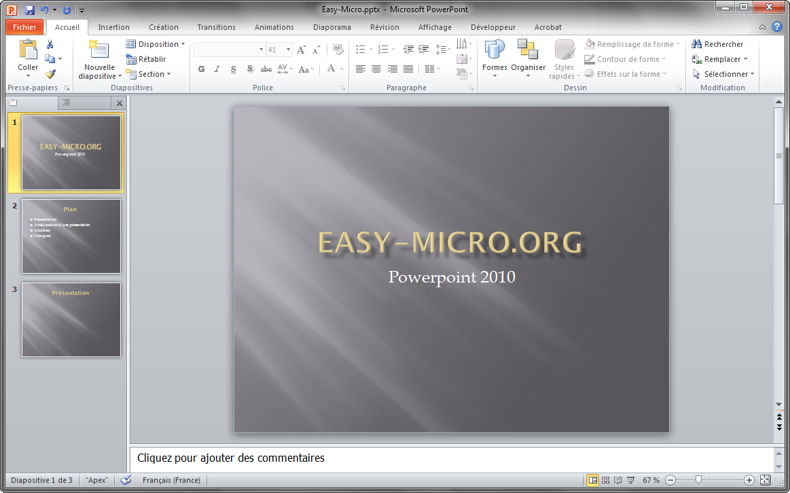Click Remplissage de forme
This screenshot has width=790, height=493.
pyautogui.click(x=633, y=44)
